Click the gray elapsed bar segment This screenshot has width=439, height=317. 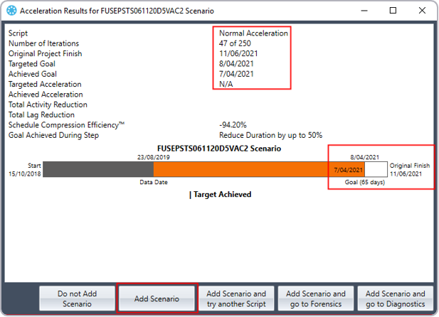[98, 169]
